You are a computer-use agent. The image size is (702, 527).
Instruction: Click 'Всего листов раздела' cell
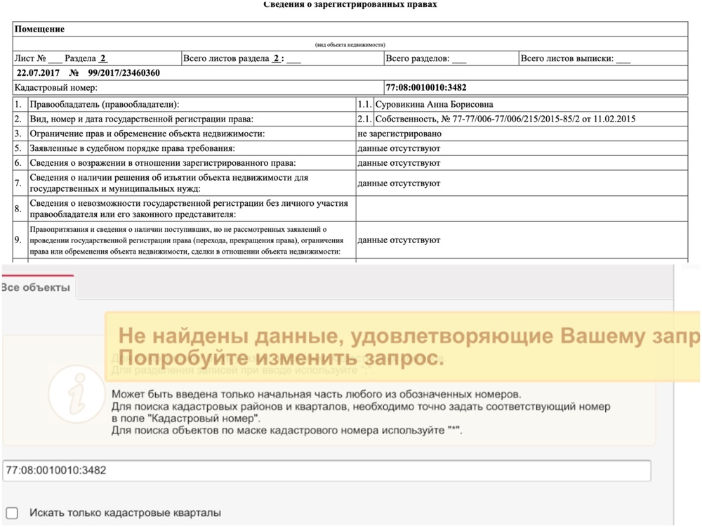(x=282, y=58)
